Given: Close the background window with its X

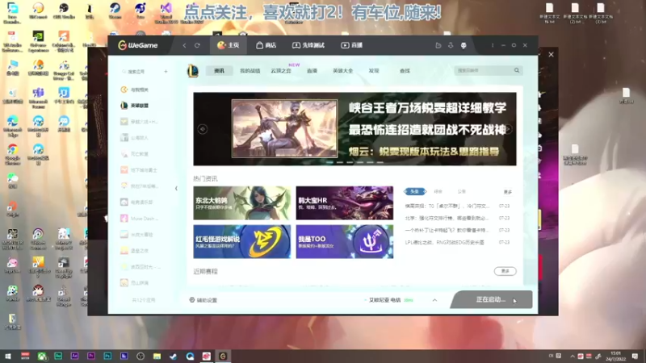Looking at the screenshot, I should (552, 54).
